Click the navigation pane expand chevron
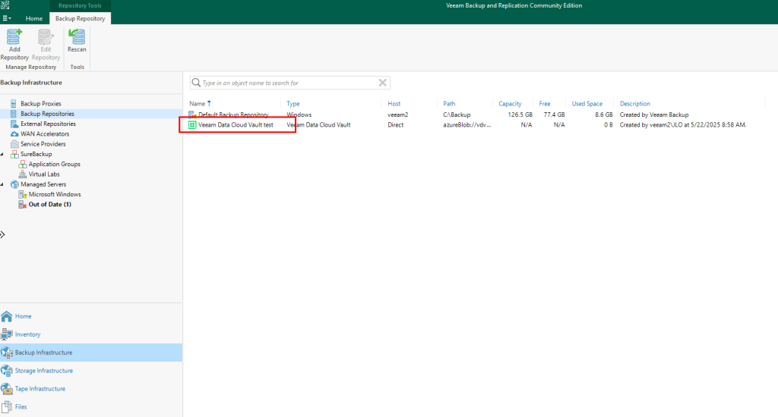778x417 pixels. click(2, 235)
